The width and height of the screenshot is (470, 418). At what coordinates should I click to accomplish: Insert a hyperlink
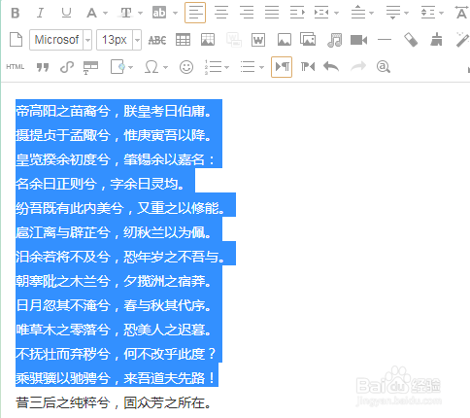pyautogui.click(x=67, y=67)
